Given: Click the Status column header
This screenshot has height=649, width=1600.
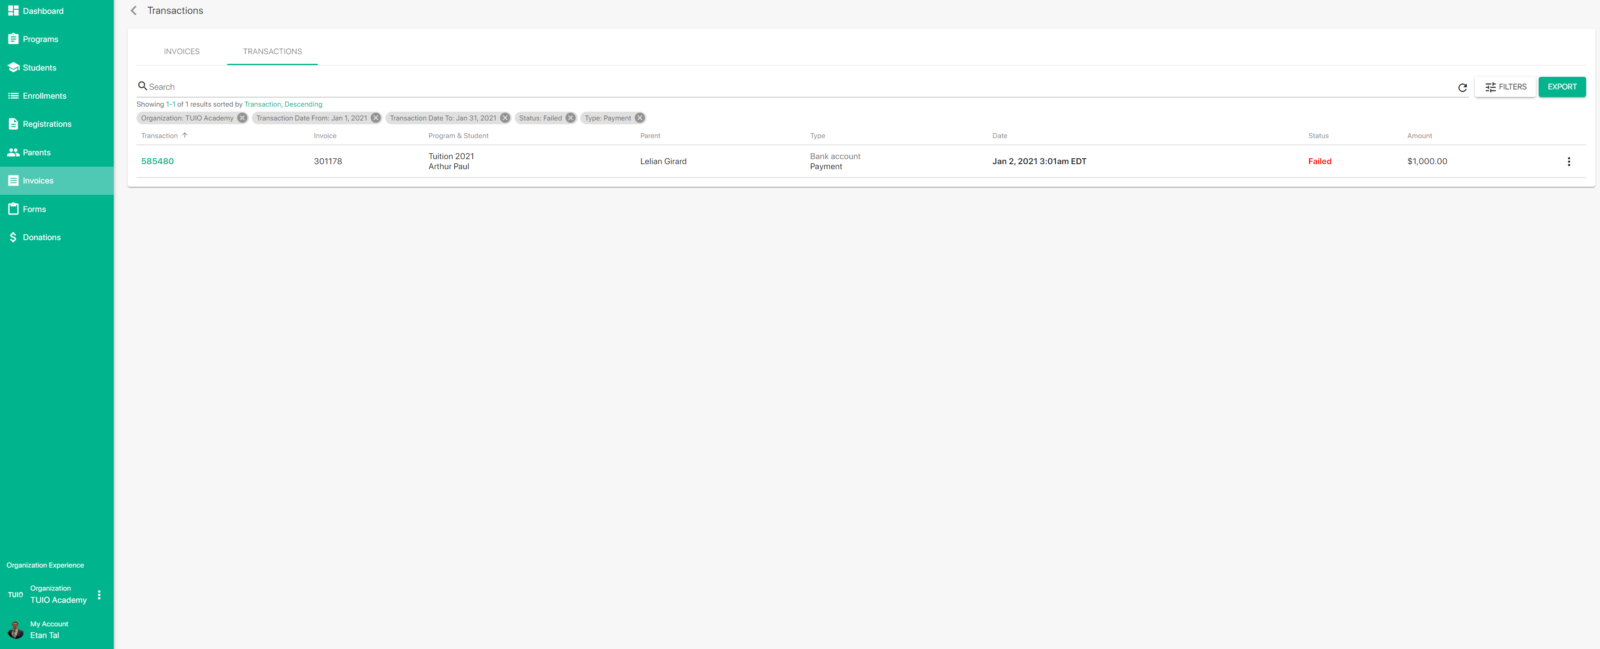Looking at the screenshot, I should point(1318,136).
